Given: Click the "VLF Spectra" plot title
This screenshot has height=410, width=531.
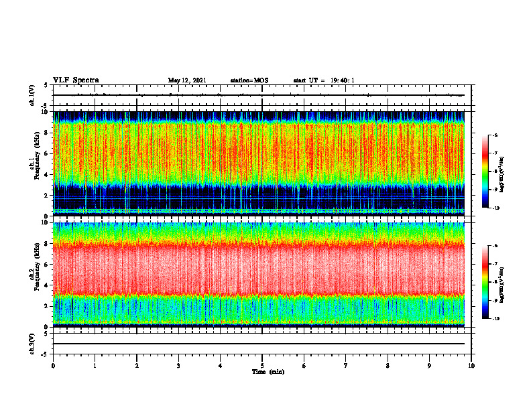Looking at the screenshot, I should 76,80.
